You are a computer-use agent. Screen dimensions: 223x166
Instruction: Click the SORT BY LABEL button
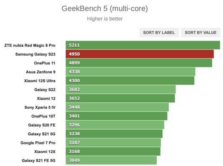[x=159, y=32]
